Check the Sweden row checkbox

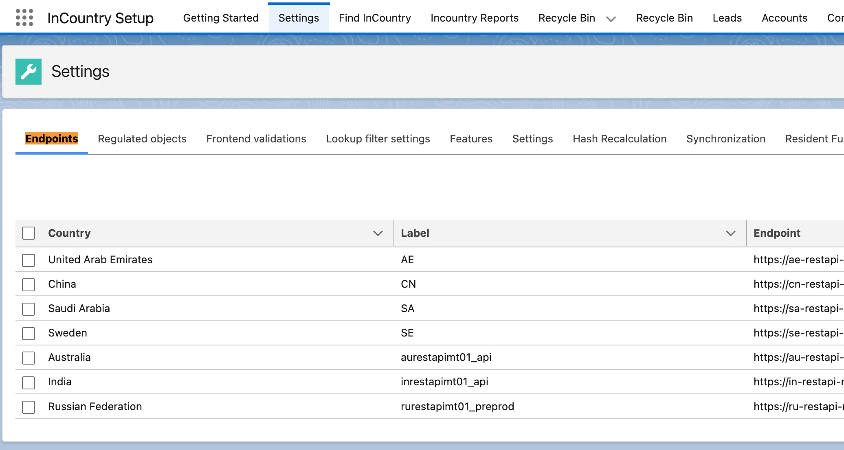click(x=29, y=333)
